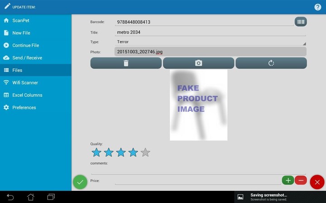
Task: Click the fake product image thumbnail
Action: tap(198, 105)
